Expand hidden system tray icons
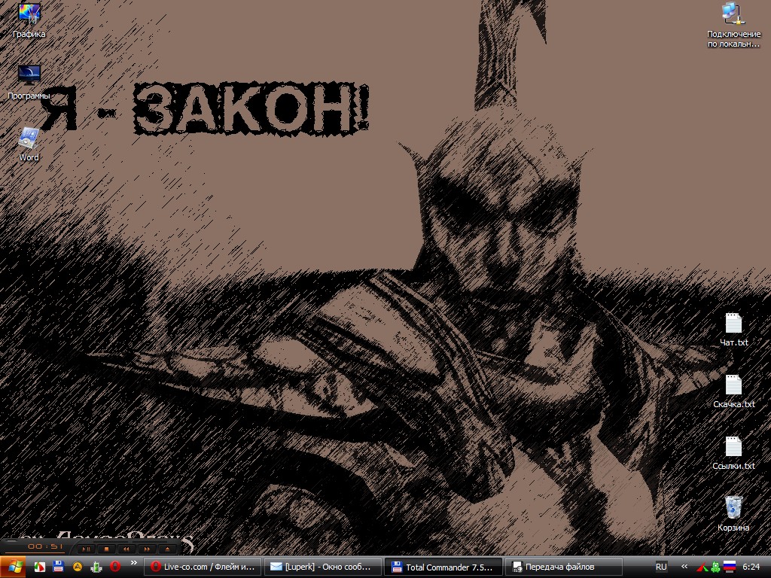The width and height of the screenshot is (771, 578). pos(684,567)
